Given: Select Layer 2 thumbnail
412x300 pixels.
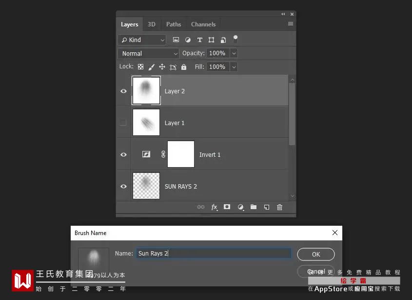Looking at the screenshot, I should pos(146,90).
